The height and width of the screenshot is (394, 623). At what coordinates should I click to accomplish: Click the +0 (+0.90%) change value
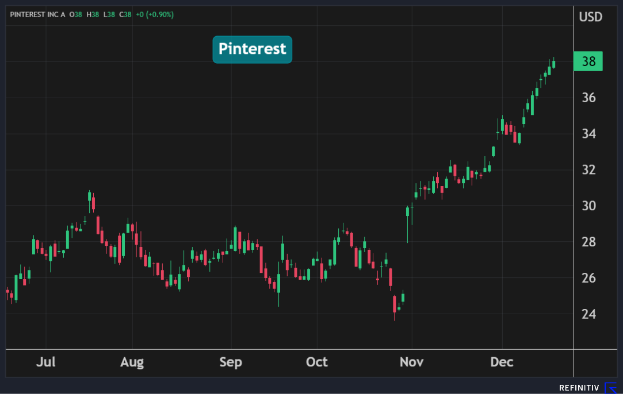[x=154, y=14]
